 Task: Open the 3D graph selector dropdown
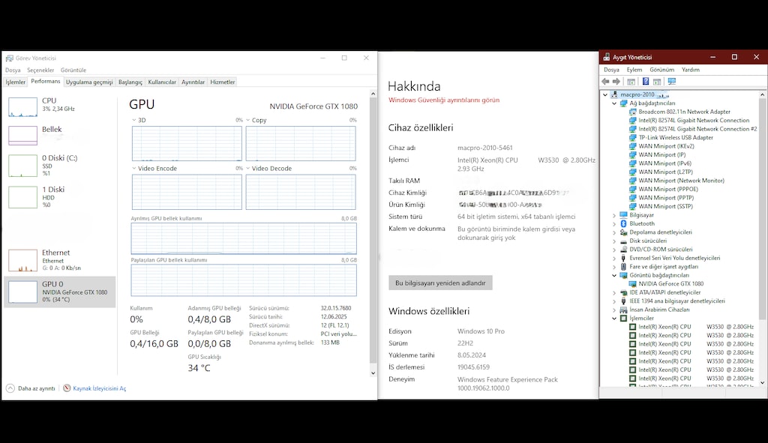pyautogui.click(x=133, y=120)
